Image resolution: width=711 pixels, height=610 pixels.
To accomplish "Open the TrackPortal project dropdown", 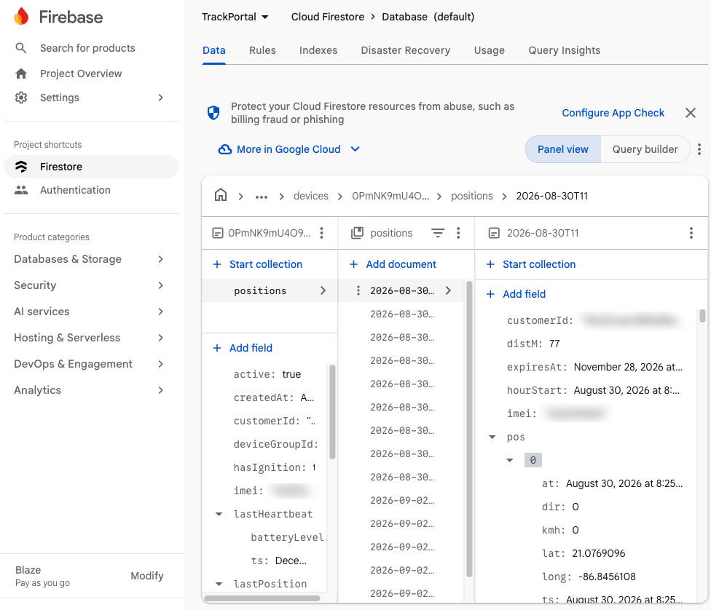I will [x=235, y=17].
